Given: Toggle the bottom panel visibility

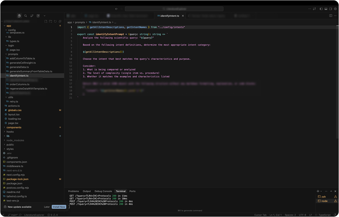Looking at the screenshot, I should point(326,9).
